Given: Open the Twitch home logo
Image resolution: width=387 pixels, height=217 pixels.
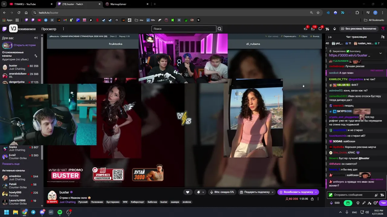Looking at the screenshot, I should pyautogui.click(x=4, y=29).
